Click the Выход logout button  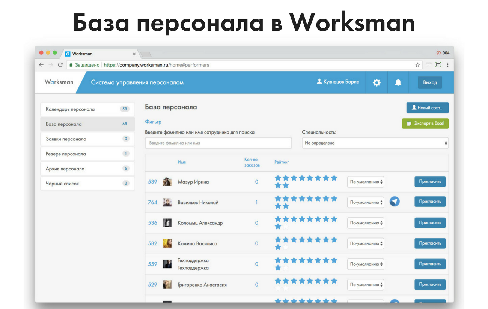(x=430, y=82)
